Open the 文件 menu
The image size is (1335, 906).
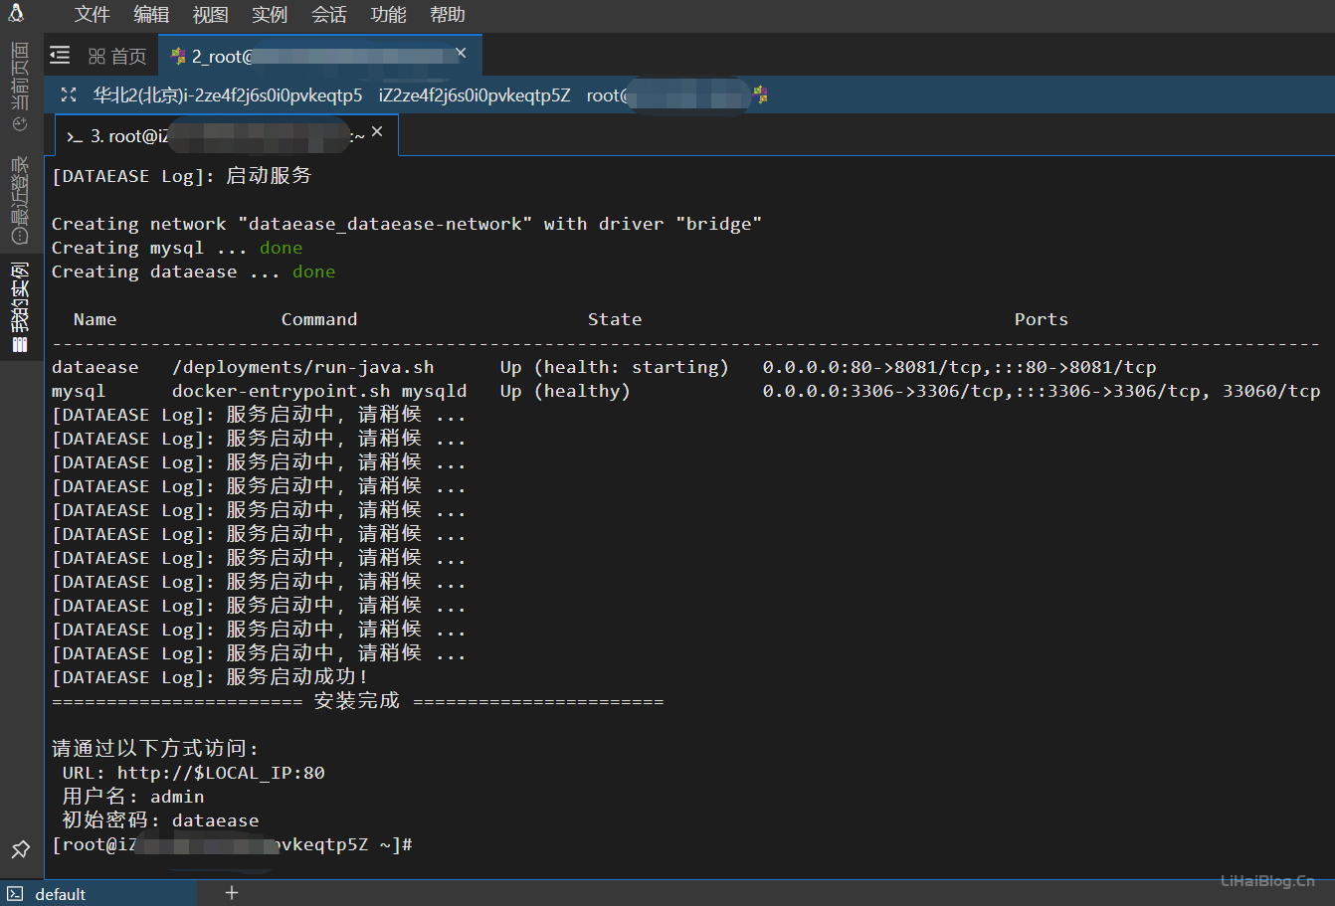[x=93, y=15]
